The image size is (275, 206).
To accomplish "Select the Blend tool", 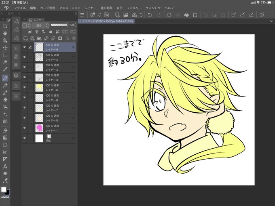I will (5, 121).
